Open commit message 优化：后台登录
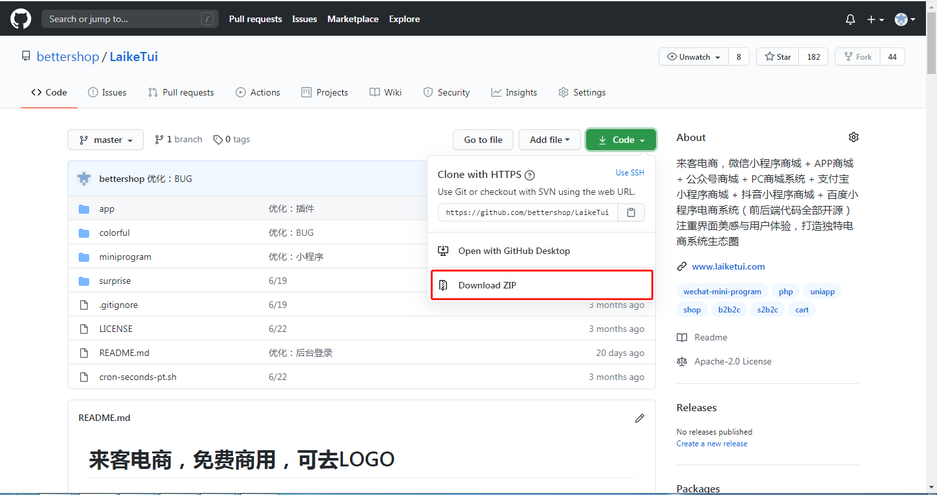This screenshot has width=937, height=495. (301, 353)
